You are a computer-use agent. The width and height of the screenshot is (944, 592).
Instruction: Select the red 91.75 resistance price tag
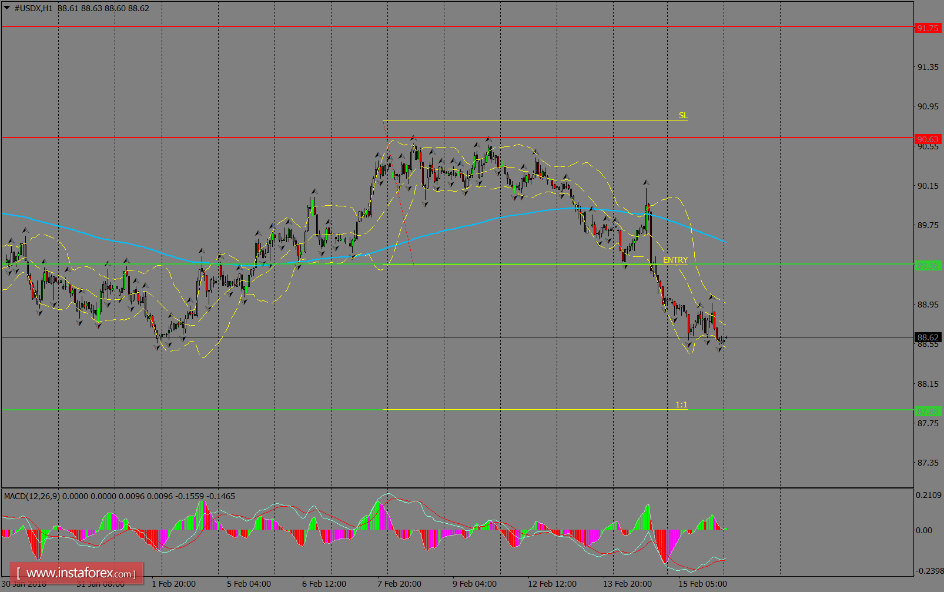pyautogui.click(x=929, y=27)
